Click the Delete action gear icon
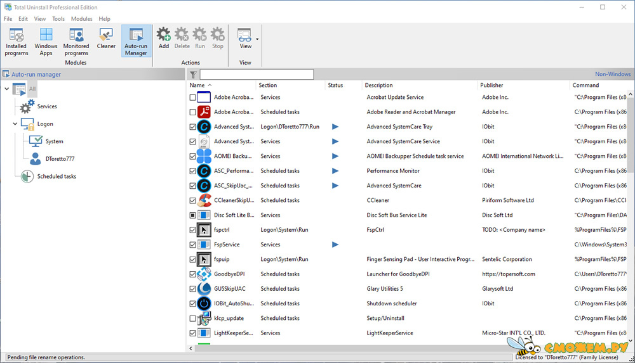Viewport: 635px width, 363px height. click(x=182, y=35)
